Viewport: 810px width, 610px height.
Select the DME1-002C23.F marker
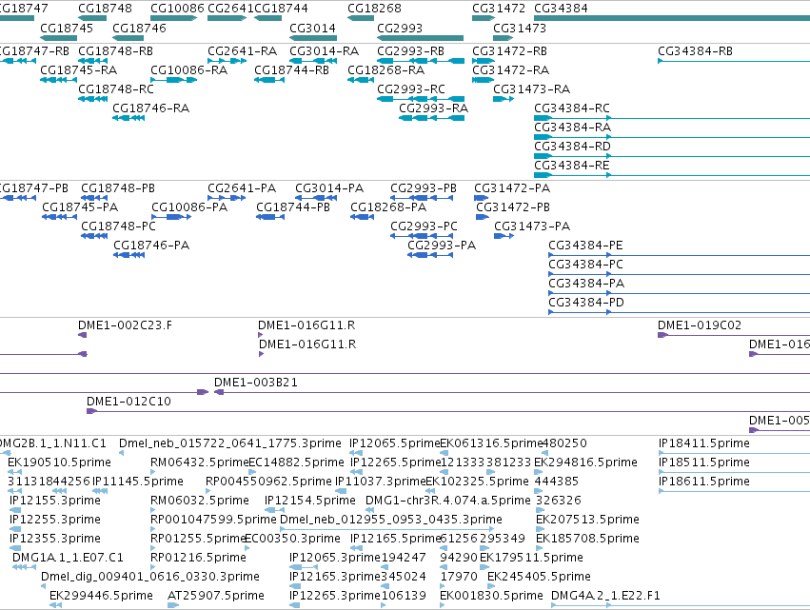(x=83, y=335)
